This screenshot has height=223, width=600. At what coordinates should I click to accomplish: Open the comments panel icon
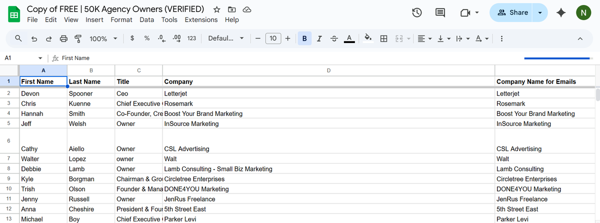pos(440,13)
